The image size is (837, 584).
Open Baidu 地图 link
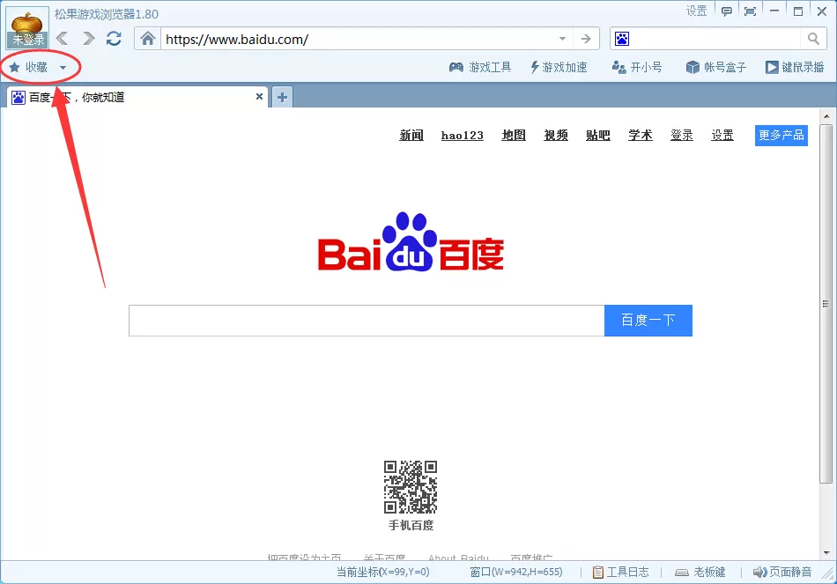[514, 136]
